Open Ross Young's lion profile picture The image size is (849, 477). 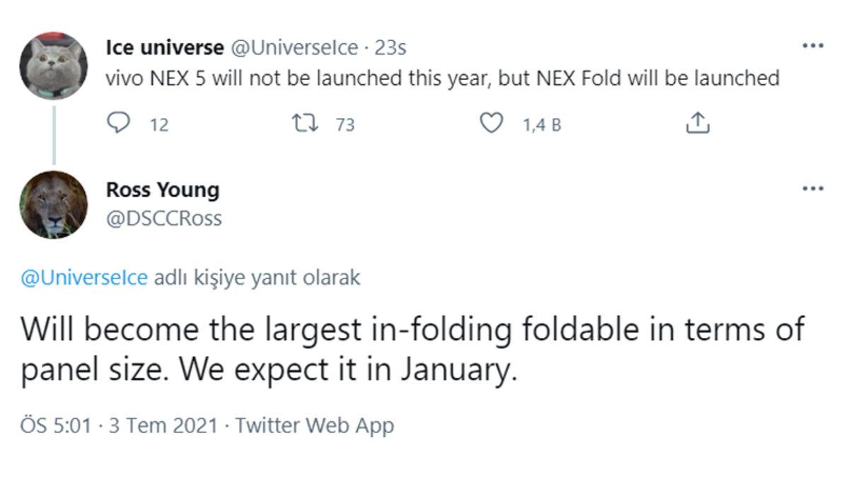coord(53,204)
